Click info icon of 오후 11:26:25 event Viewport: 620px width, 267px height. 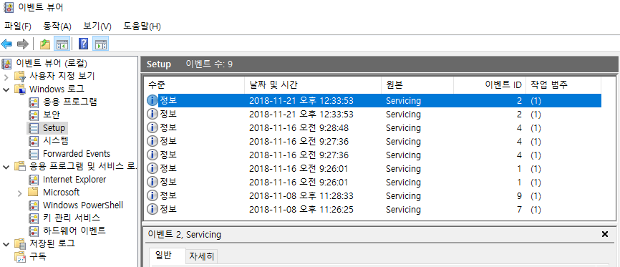(152, 209)
